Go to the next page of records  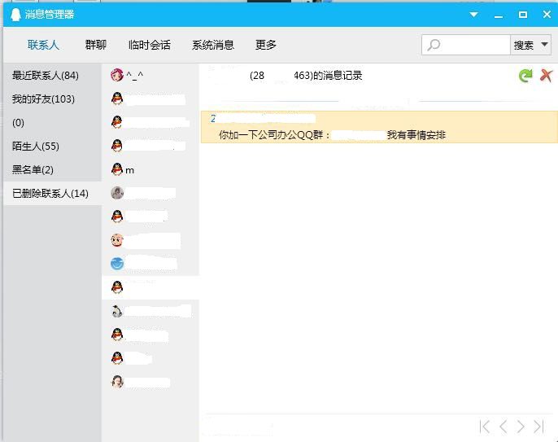pos(521,427)
